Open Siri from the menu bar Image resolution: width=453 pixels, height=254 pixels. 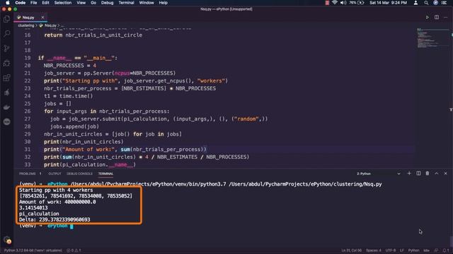435,3
